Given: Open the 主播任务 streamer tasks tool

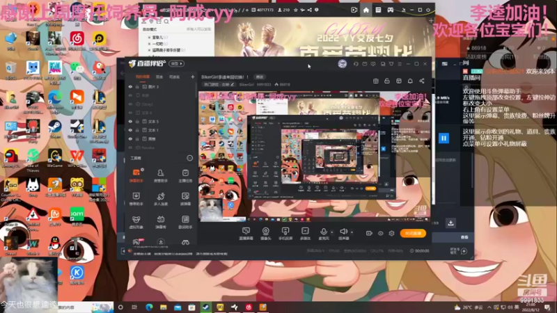Looking at the screenshot, I should [x=185, y=175].
